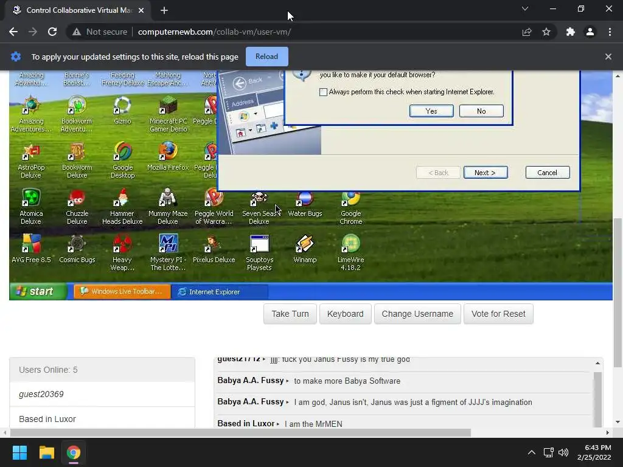This screenshot has height=467, width=623.
Task: Cancel the setup wizard
Action: [x=547, y=172]
